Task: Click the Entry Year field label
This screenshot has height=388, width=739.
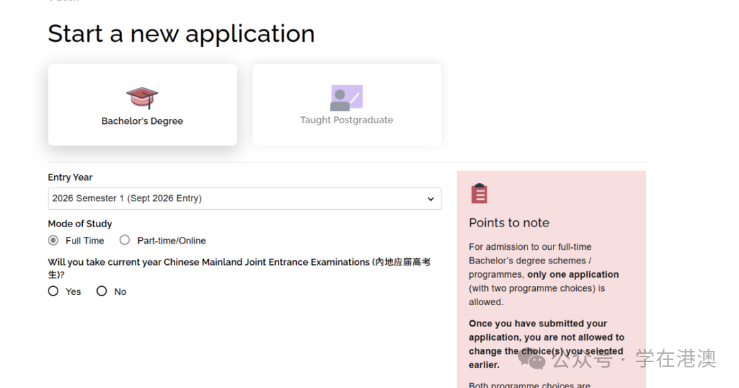Action: coord(70,177)
